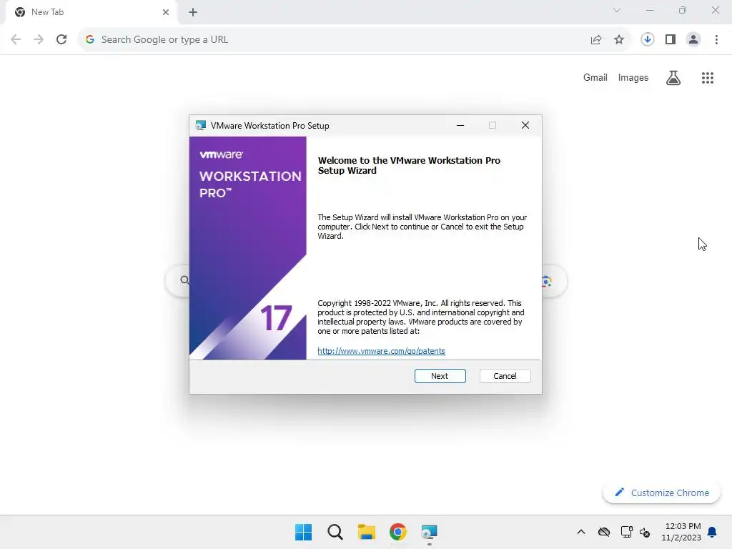Open Chrome downloads icon

[x=647, y=39]
